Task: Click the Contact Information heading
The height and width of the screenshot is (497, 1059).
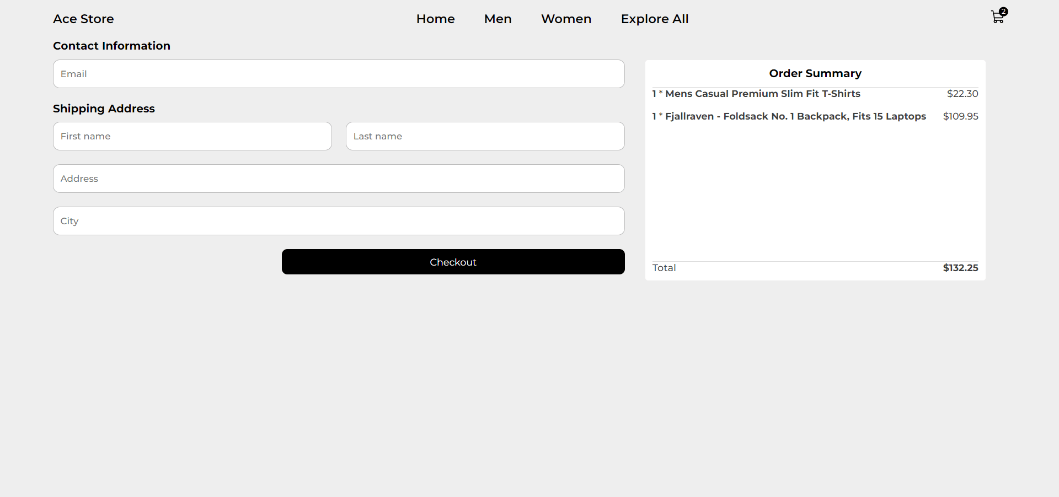Action: click(x=111, y=46)
